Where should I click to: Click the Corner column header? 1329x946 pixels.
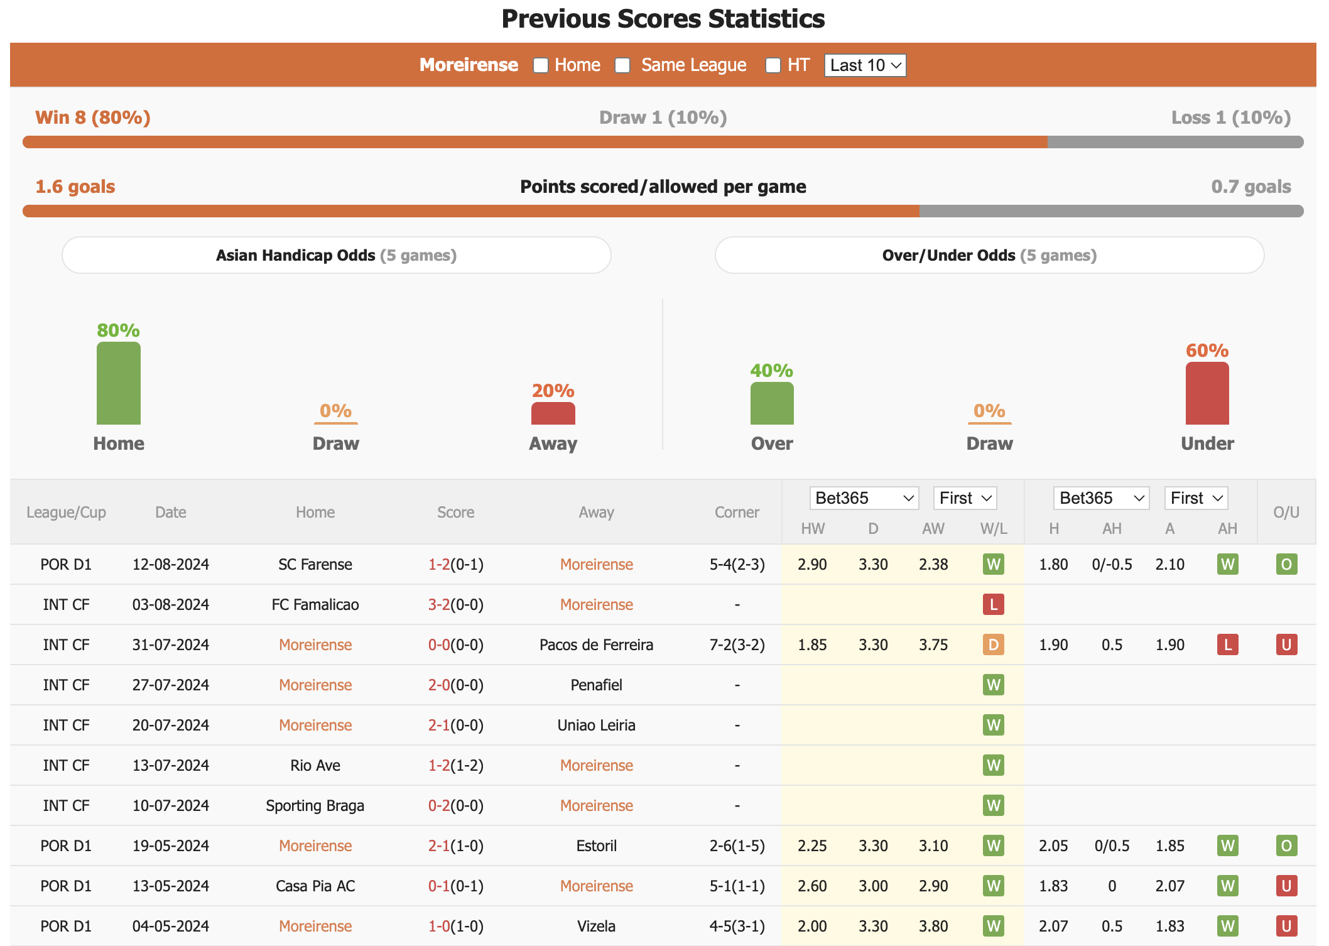coord(737,512)
